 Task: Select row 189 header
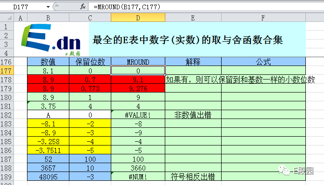[x=7, y=177]
